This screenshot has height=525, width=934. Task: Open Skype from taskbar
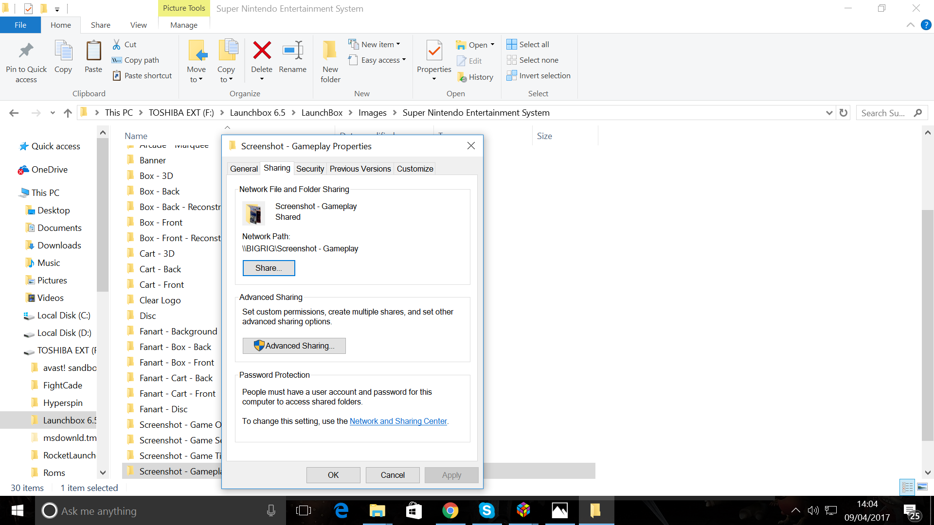[x=486, y=510]
